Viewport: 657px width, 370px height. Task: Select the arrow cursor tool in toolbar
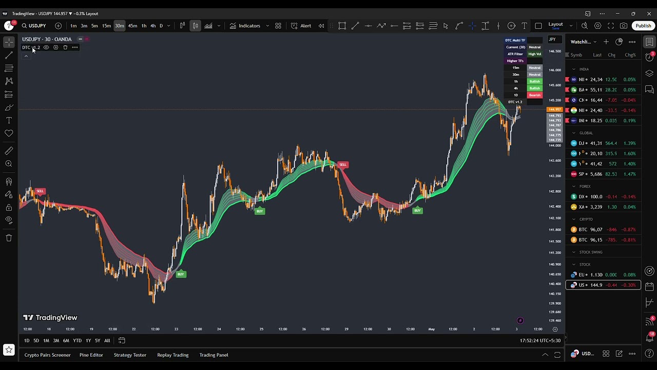coord(446,26)
